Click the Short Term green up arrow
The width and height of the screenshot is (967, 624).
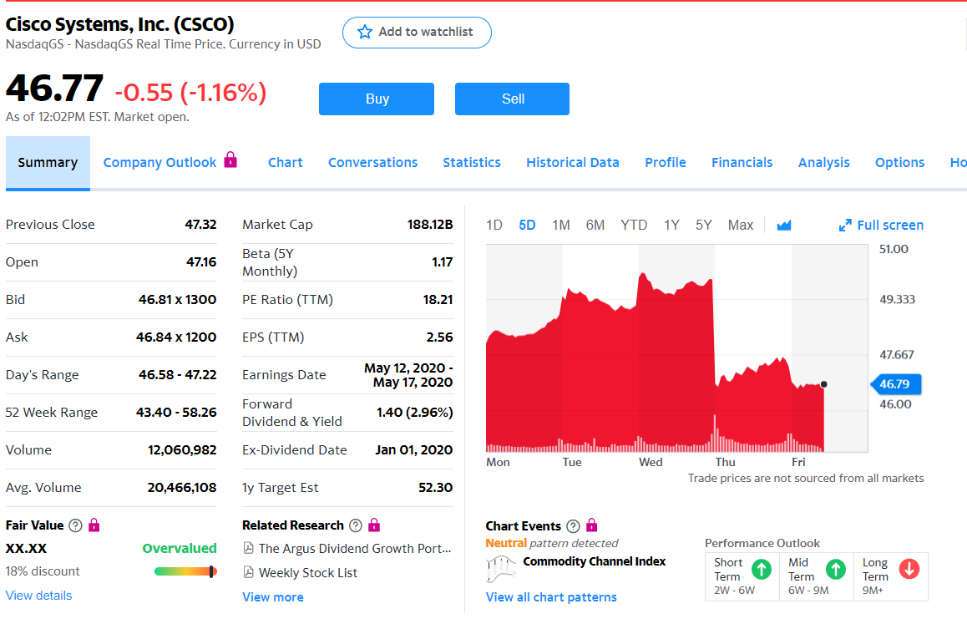(x=762, y=569)
